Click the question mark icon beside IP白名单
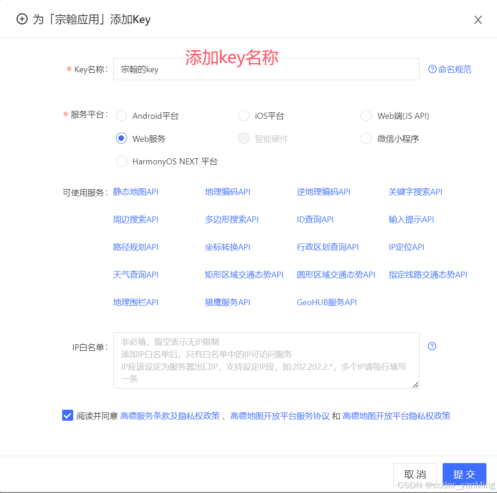The height and width of the screenshot is (493, 497). click(432, 346)
